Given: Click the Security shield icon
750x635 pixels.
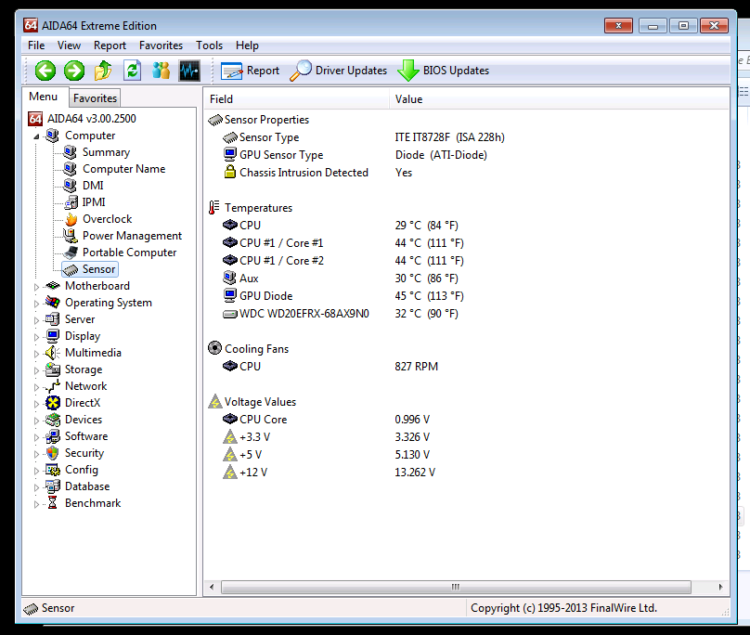Looking at the screenshot, I should point(53,453).
